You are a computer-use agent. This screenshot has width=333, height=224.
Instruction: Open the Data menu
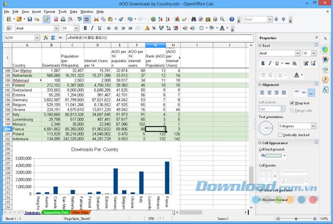tap(73, 11)
